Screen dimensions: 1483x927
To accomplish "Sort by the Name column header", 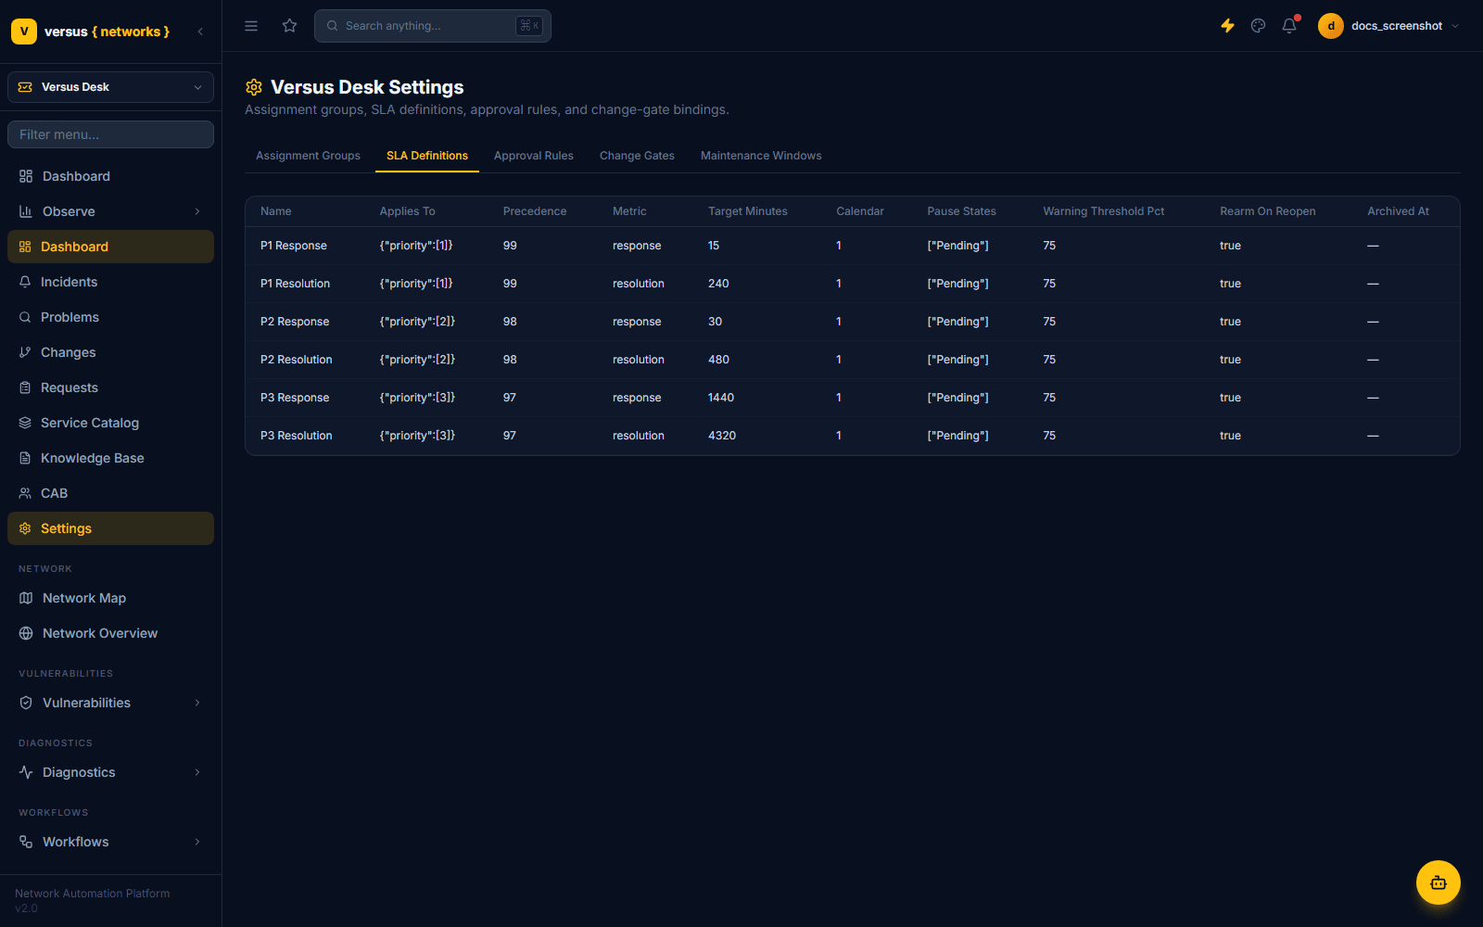I will pos(276,211).
